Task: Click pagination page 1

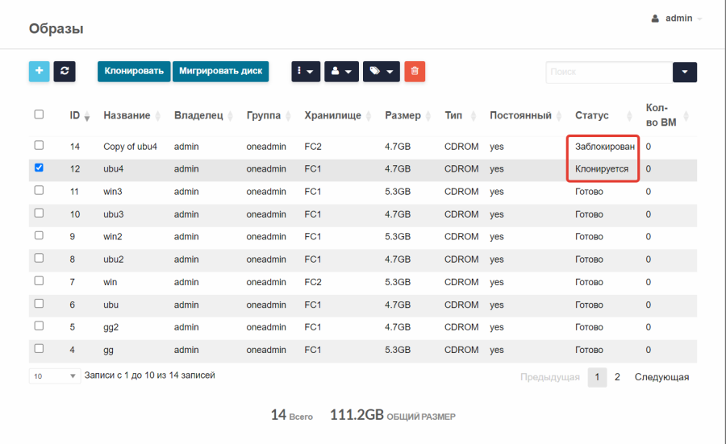Action: 597,377
